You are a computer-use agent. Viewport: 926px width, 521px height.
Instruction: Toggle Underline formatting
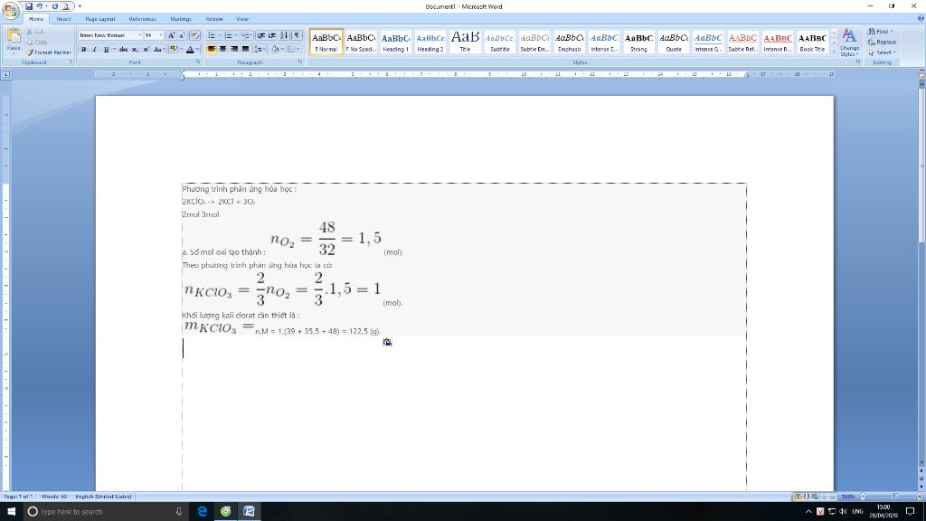[107, 50]
